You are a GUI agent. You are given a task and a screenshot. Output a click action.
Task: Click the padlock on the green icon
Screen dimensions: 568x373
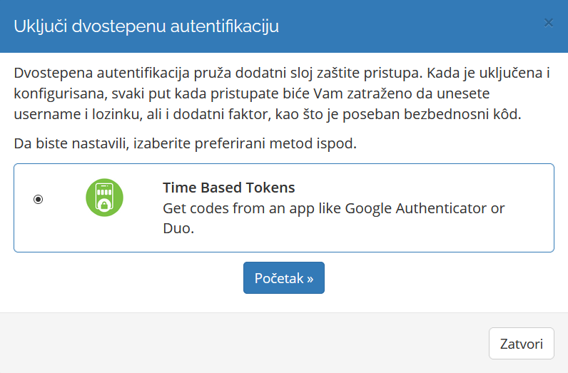(x=104, y=205)
